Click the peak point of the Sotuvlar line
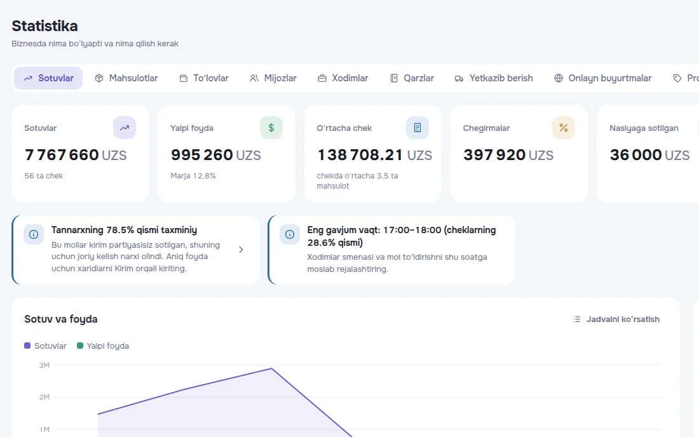 271,368
